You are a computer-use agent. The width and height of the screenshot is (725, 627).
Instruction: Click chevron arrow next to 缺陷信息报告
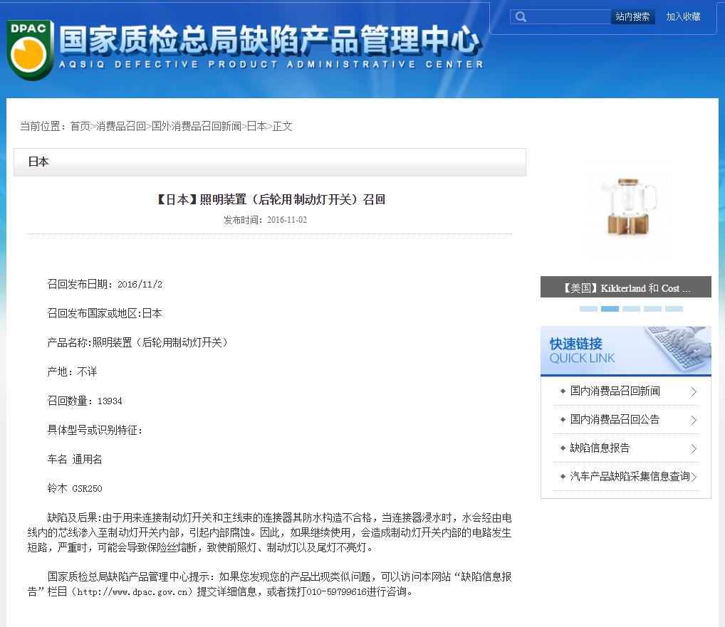pyautogui.click(x=693, y=448)
